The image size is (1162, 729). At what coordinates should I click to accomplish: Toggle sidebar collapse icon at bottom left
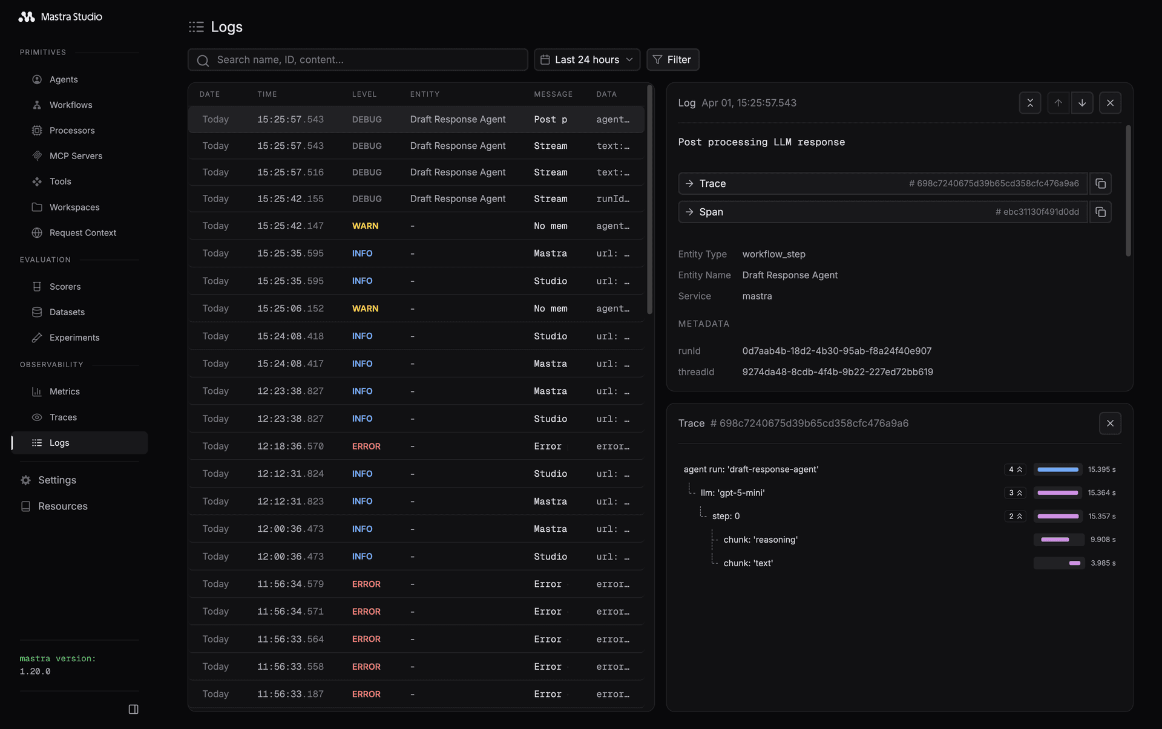tap(133, 709)
